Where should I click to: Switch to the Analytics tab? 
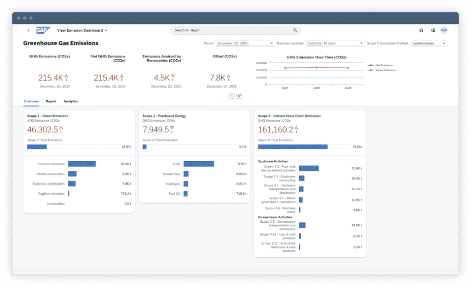(71, 101)
